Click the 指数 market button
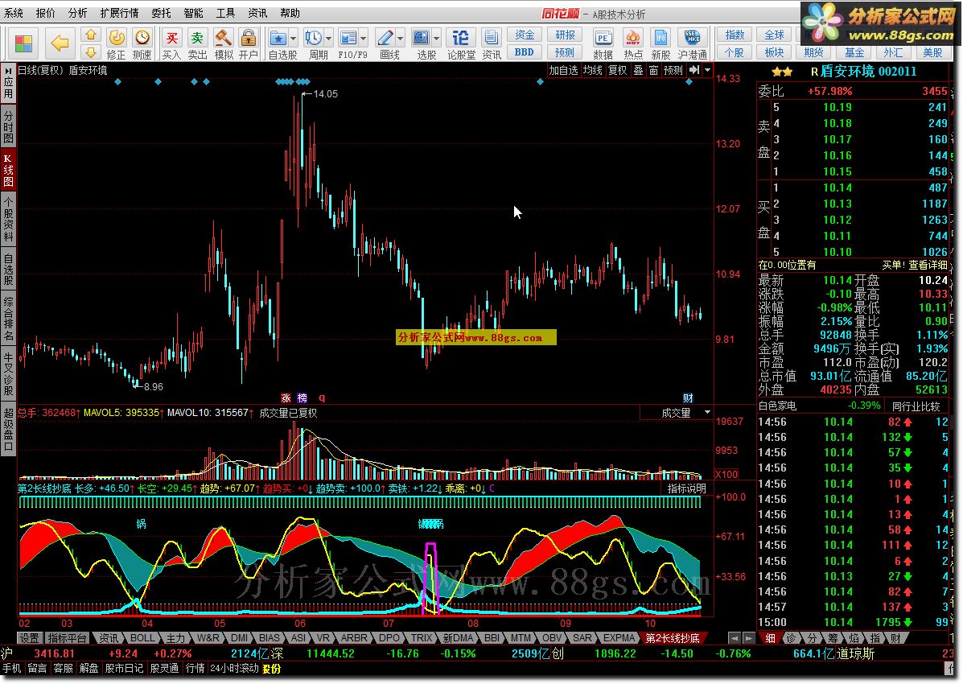Screen dimensions: 963x684 point(735,35)
